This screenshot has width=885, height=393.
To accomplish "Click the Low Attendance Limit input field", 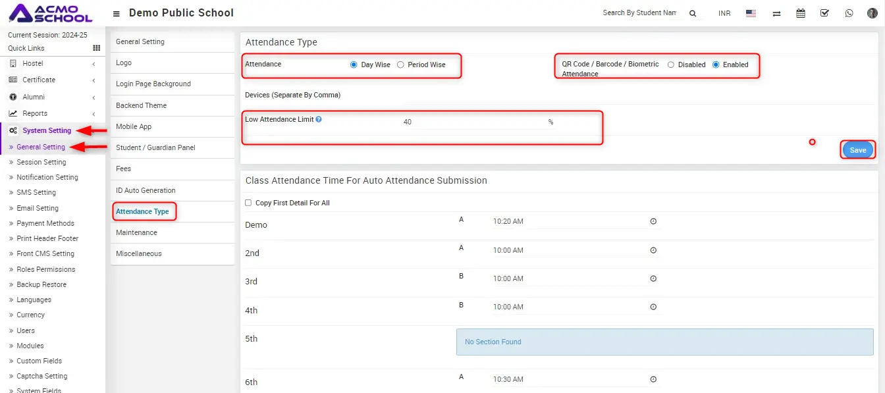I will click(473, 122).
